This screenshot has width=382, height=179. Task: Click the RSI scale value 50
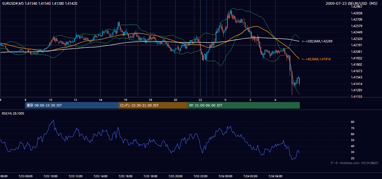(353, 140)
